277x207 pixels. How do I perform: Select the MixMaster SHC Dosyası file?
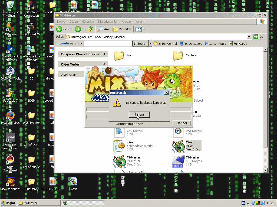click(187, 161)
